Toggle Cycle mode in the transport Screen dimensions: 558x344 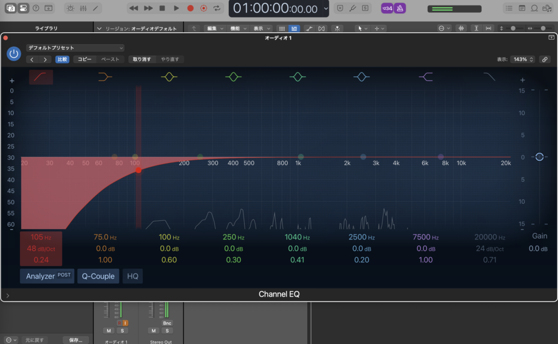coord(217,8)
